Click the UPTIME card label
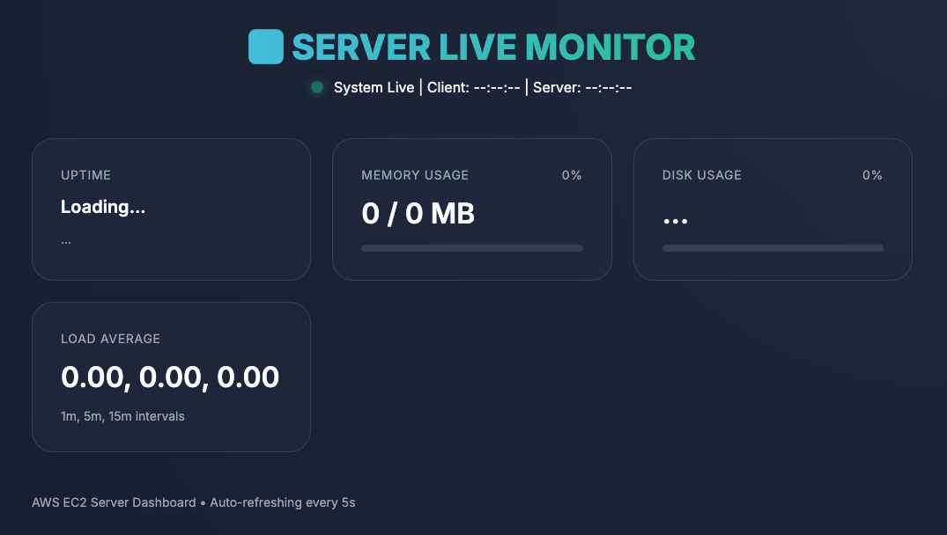Image resolution: width=947 pixels, height=535 pixels. click(x=85, y=175)
